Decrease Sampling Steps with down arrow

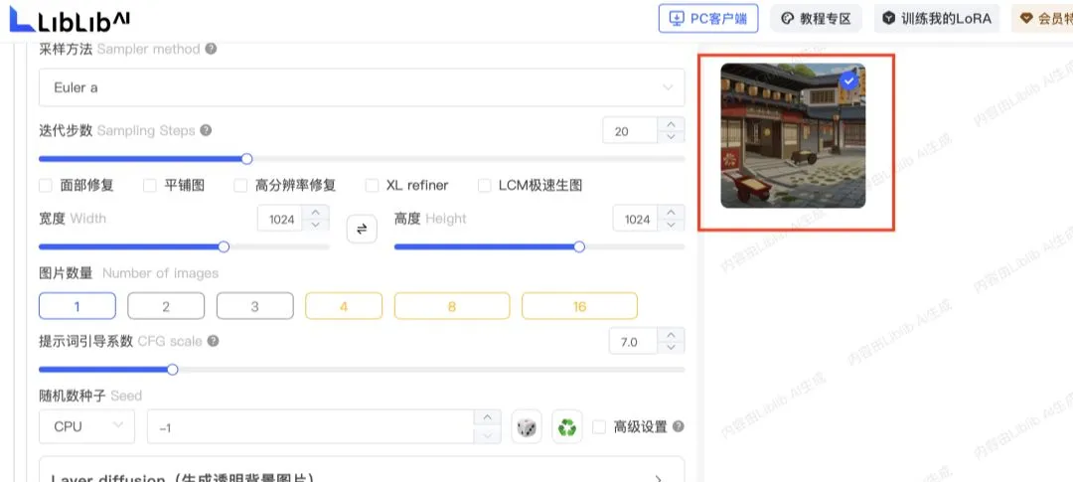pos(671,137)
